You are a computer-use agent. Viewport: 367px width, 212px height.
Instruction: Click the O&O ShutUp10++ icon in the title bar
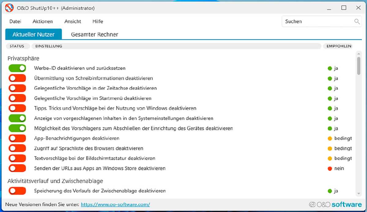[x=9, y=8]
